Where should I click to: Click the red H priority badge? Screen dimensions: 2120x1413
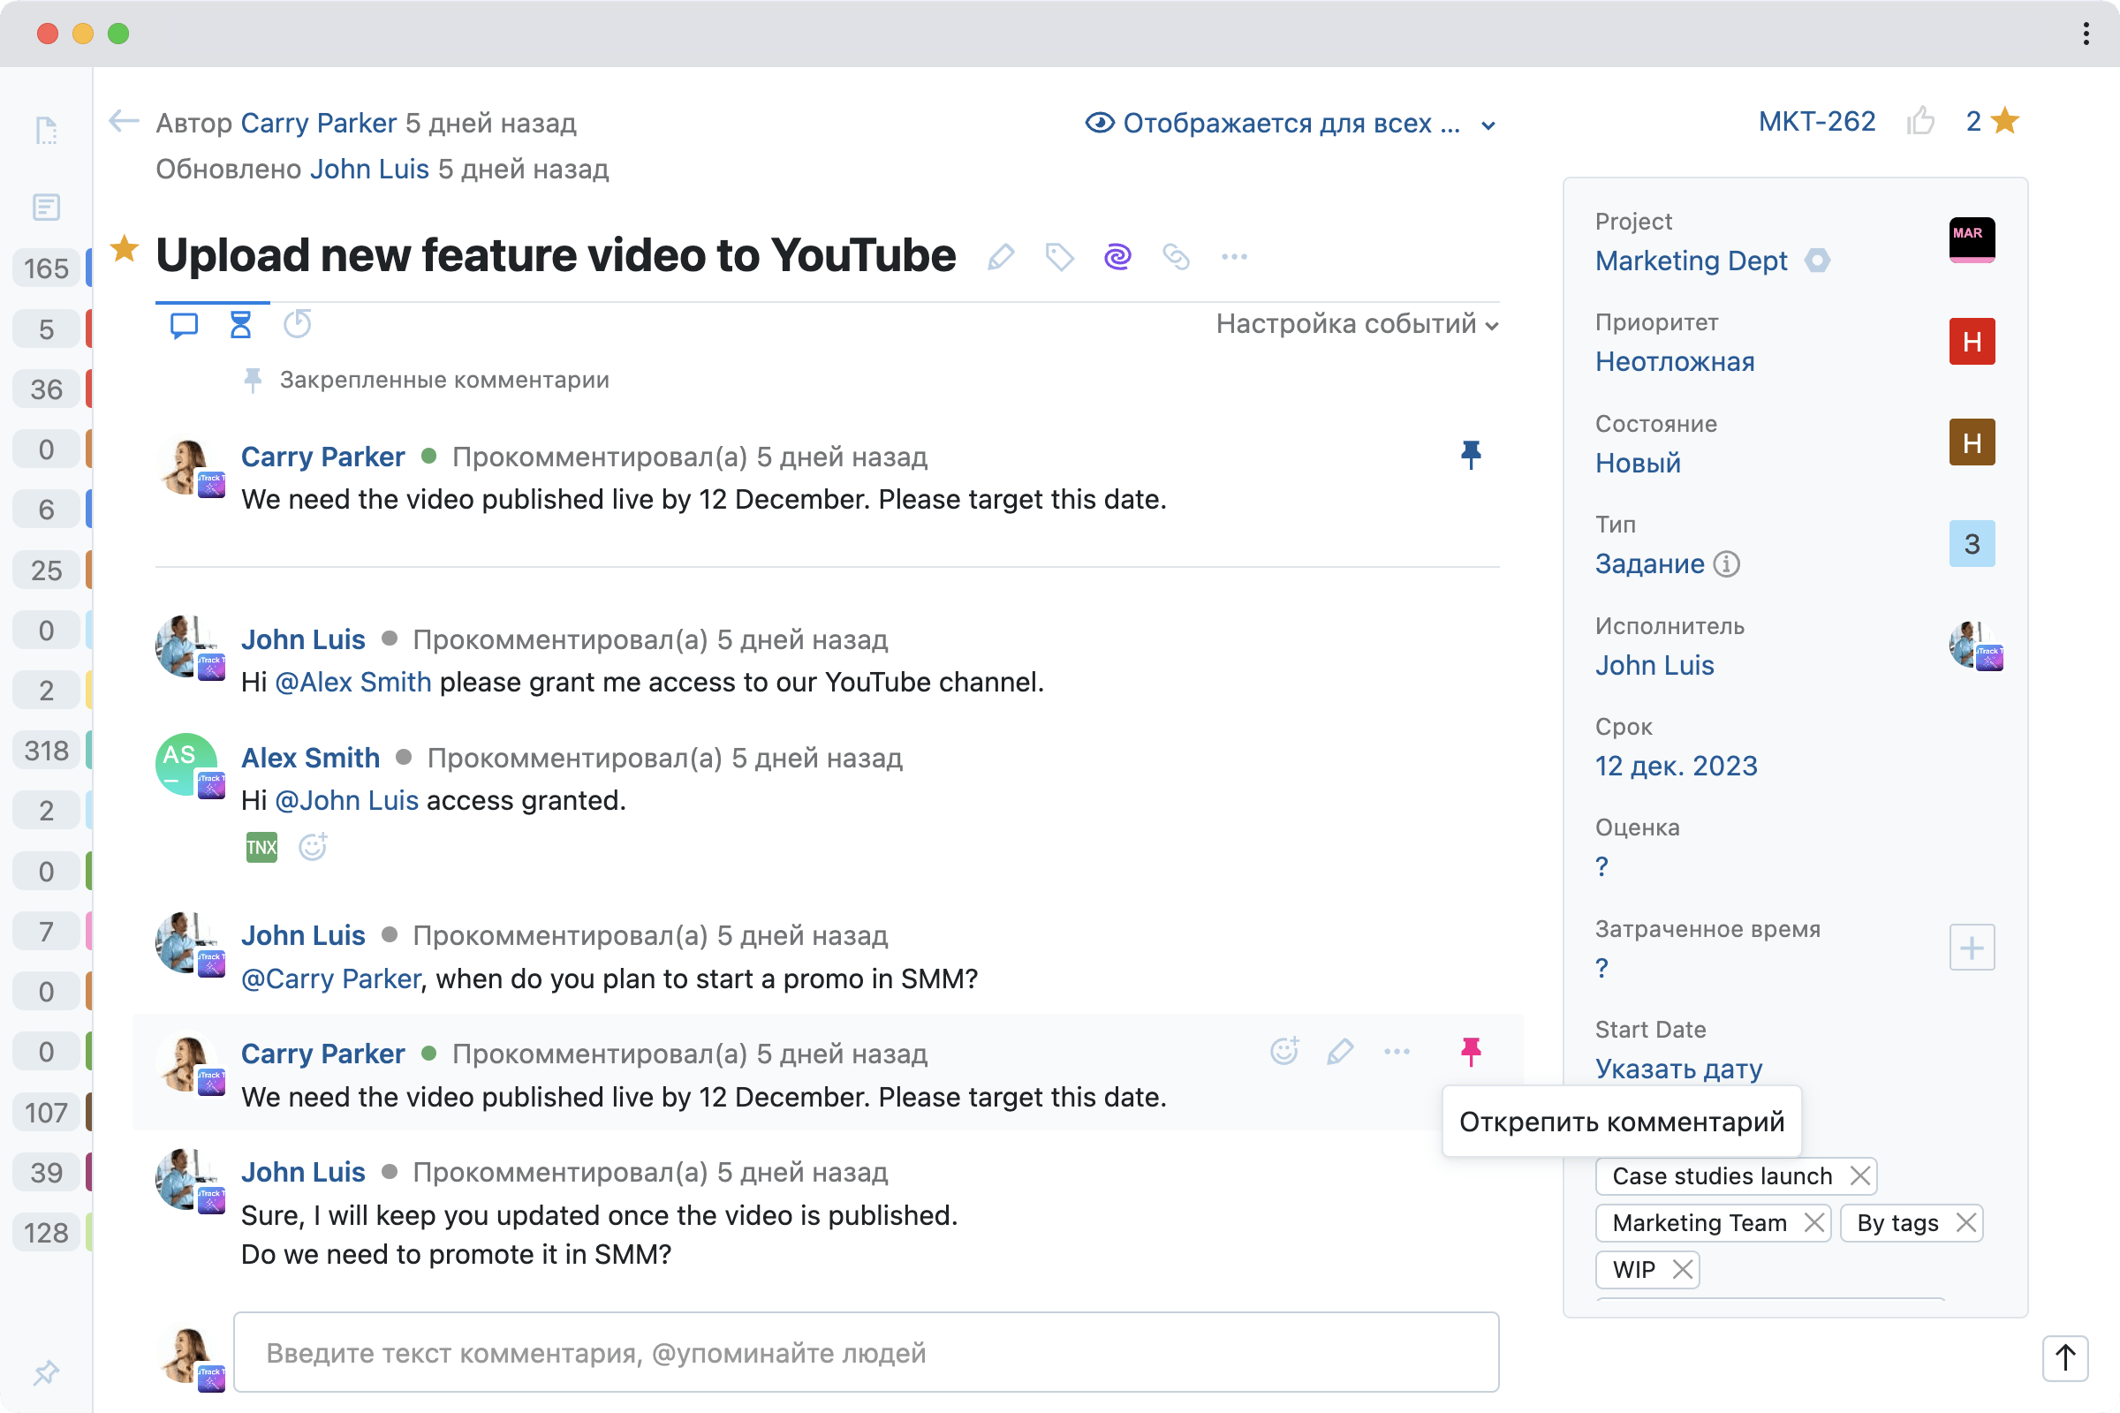click(x=1972, y=342)
